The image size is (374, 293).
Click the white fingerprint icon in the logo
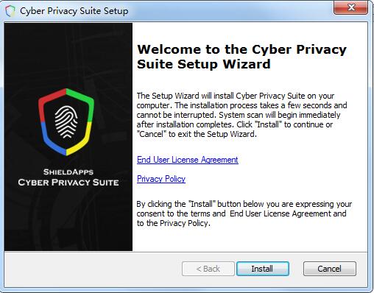click(x=66, y=121)
